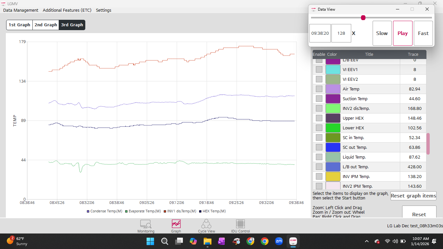Click the pink scrollbar beside the trace list
443x249 pixels.
click(x=428, y=144)
